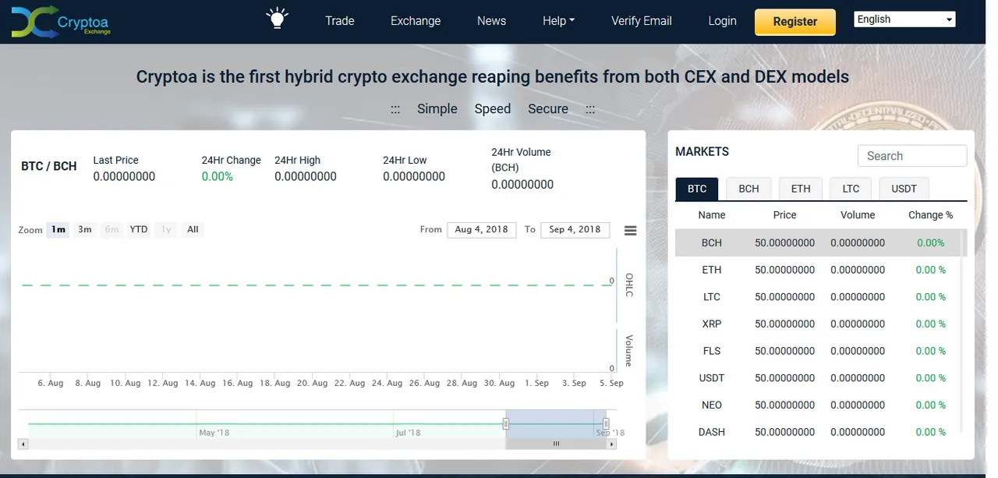Expand the Help dropdown menu

(558, 21)
